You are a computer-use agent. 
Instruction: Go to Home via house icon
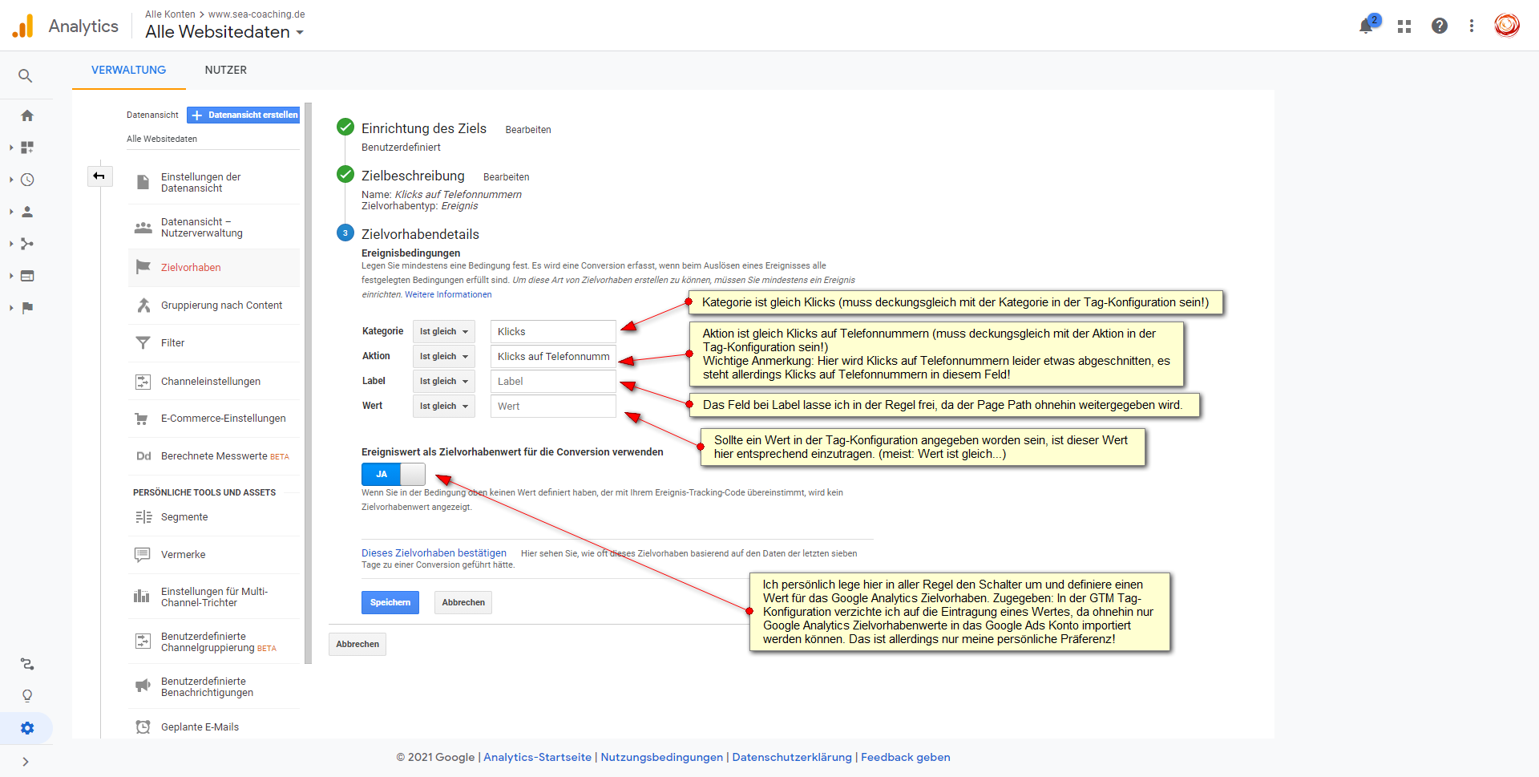pyautogui.click(x=27, y=115)
